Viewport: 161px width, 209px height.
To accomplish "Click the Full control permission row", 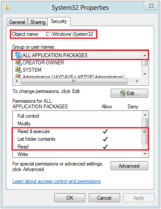I will tap(77, 116).
